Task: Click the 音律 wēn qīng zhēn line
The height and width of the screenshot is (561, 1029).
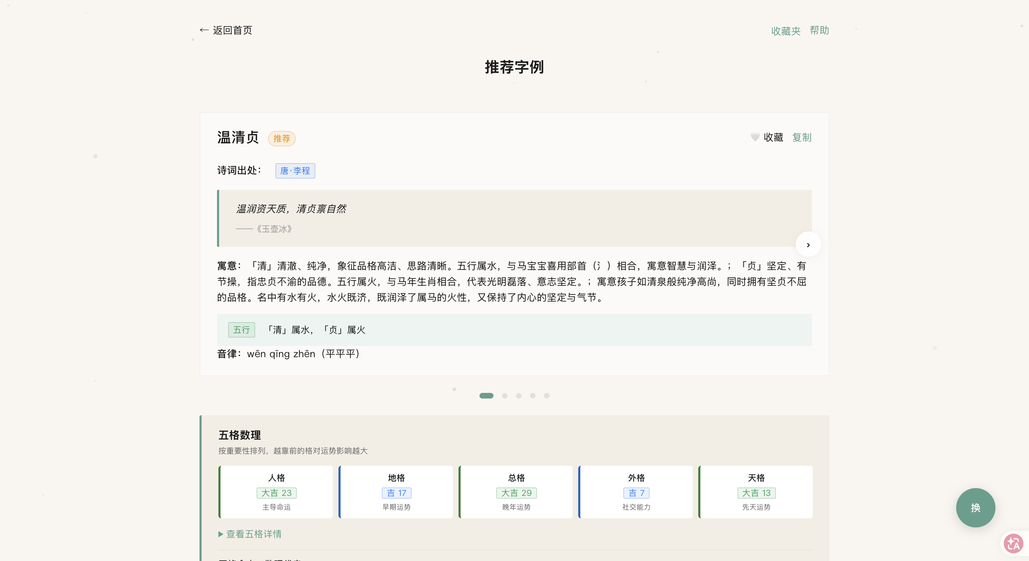Action: (x=289, y=354)
